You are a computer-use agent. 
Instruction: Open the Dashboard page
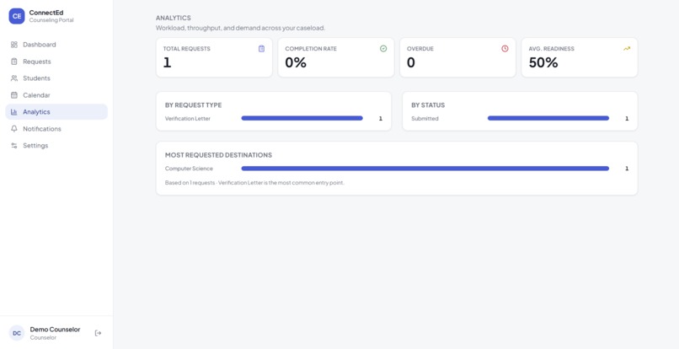coord(56,45)
